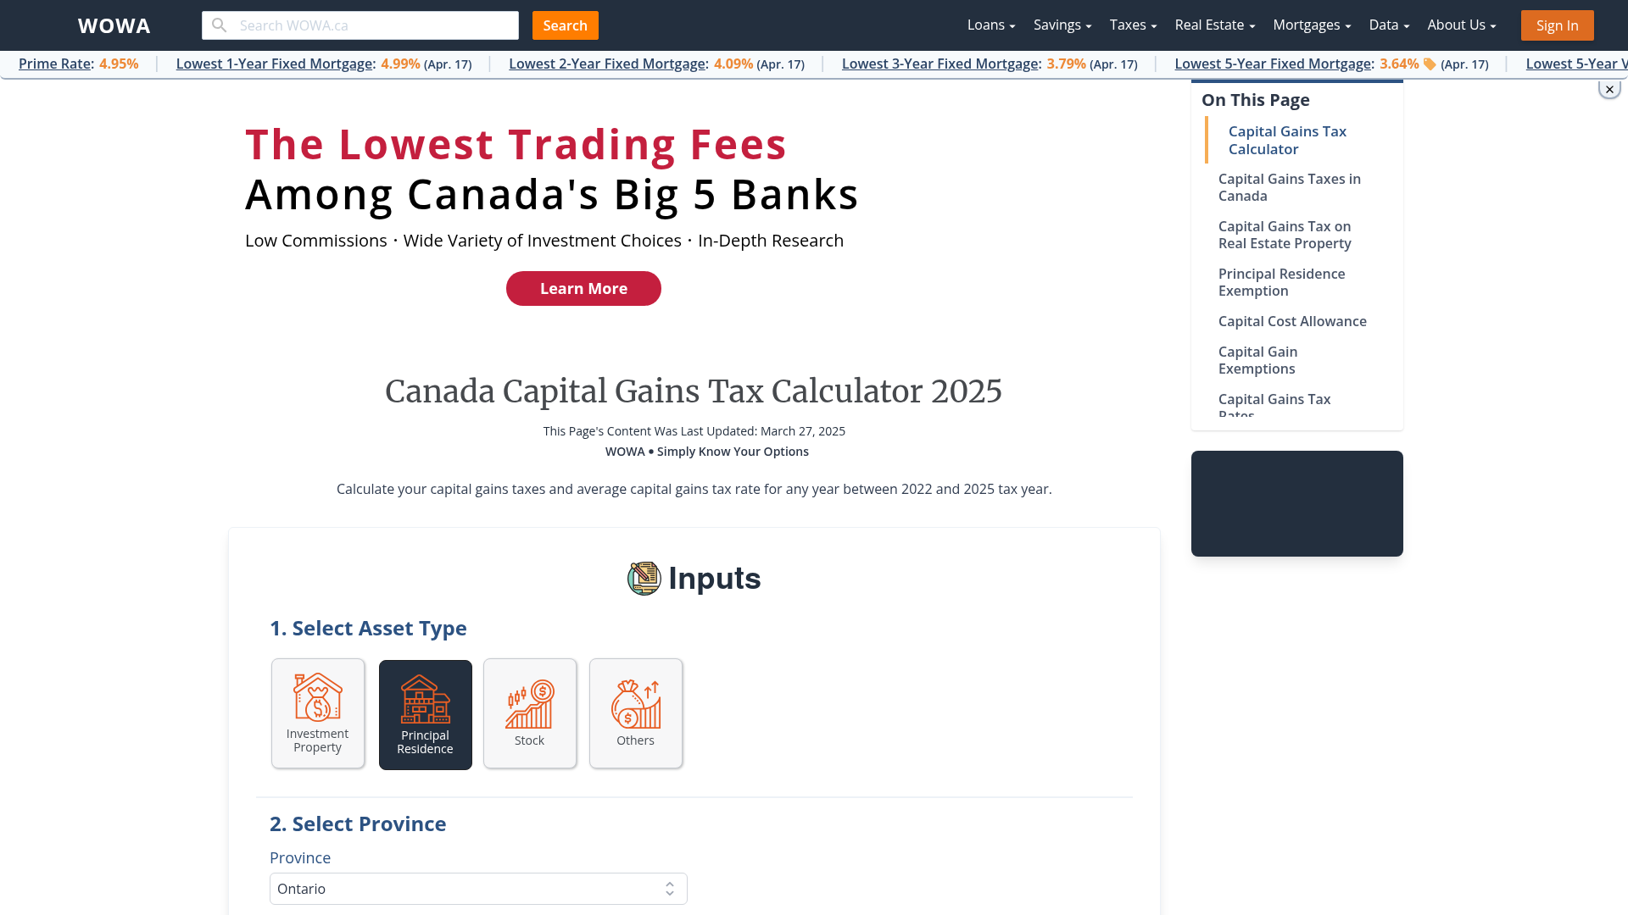Click the search magnifying glass icon

pyautogui.click(x=219, y=25)
